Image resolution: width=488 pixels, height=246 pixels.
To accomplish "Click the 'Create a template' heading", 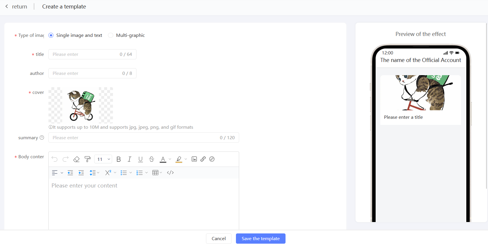I will click(64, 6).
